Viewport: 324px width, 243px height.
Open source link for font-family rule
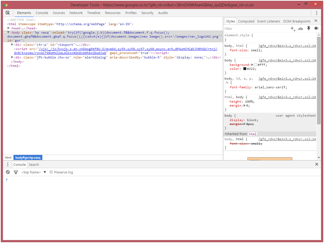point(287,78)
